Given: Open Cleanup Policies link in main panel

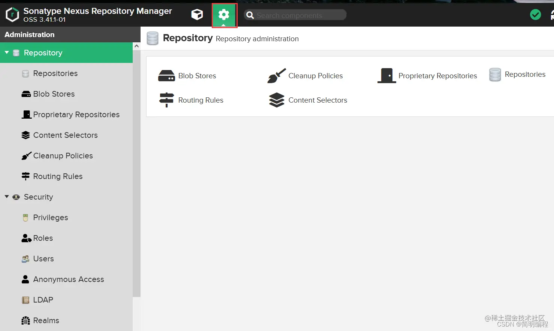Looking at the screenshot, I should 316,76.
